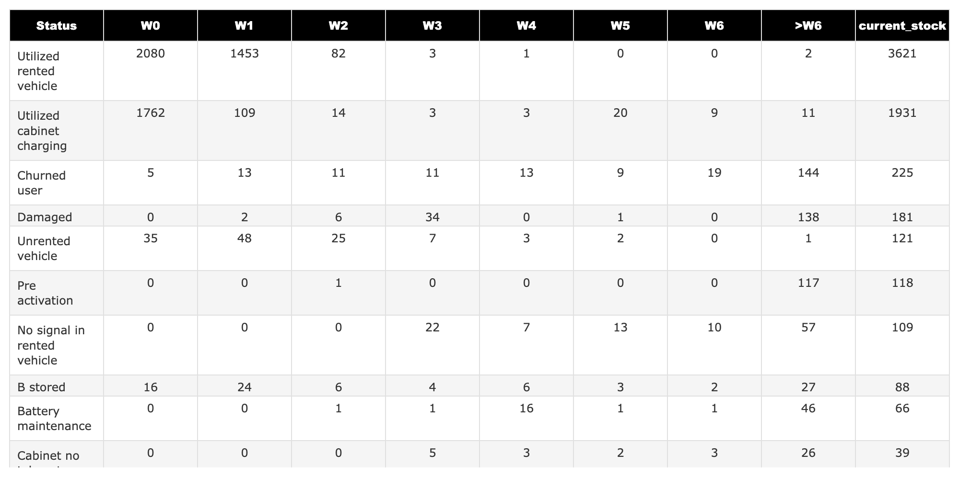The width and height of the screenshot is (959, 477).
Task: Select the >W6 column header
Action: (808, 25)
